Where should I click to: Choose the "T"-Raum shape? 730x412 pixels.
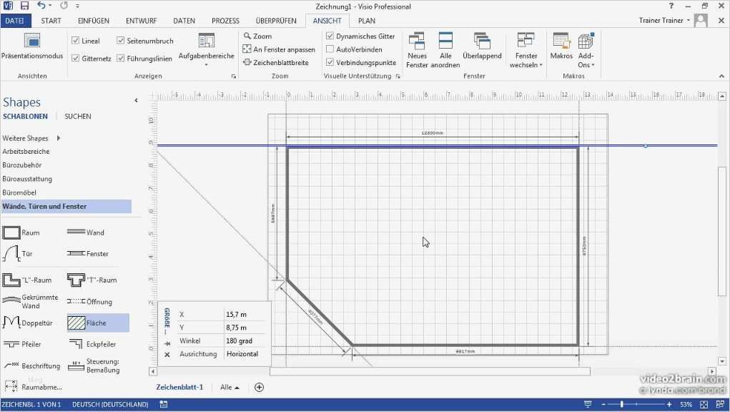(x=92, y=280)
